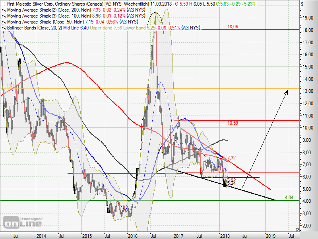Click the 2014 label on time axis
318x239 pixels.
pos(41,236)
